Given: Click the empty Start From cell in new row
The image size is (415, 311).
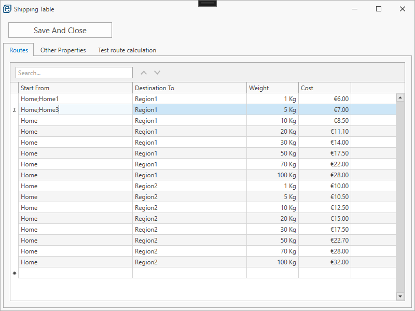Looking at the screenshot, I should click(75, 273).
